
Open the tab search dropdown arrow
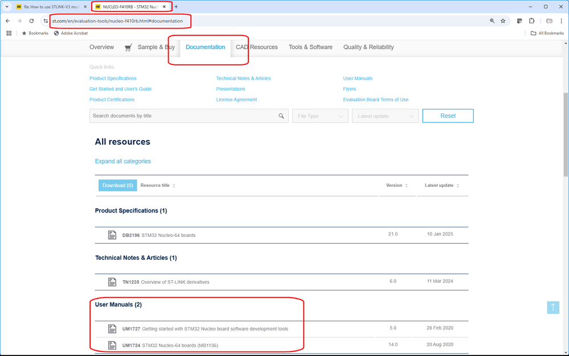pos(7,6)
